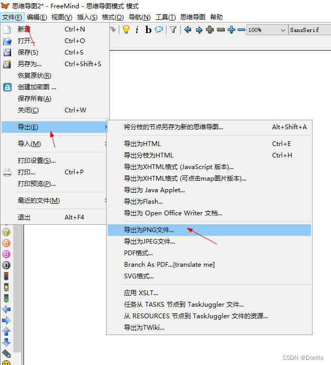Click the olive plus icon in toolbar
This screenshot has height=365, width=331.
coord(210,30)
